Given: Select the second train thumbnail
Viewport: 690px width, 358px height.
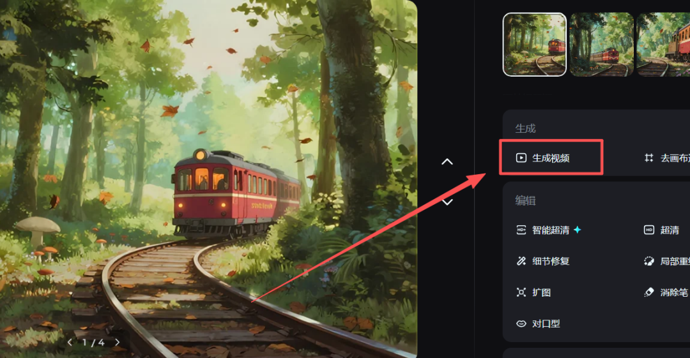Looking at the screenshot, I should [x=602, y=45].
